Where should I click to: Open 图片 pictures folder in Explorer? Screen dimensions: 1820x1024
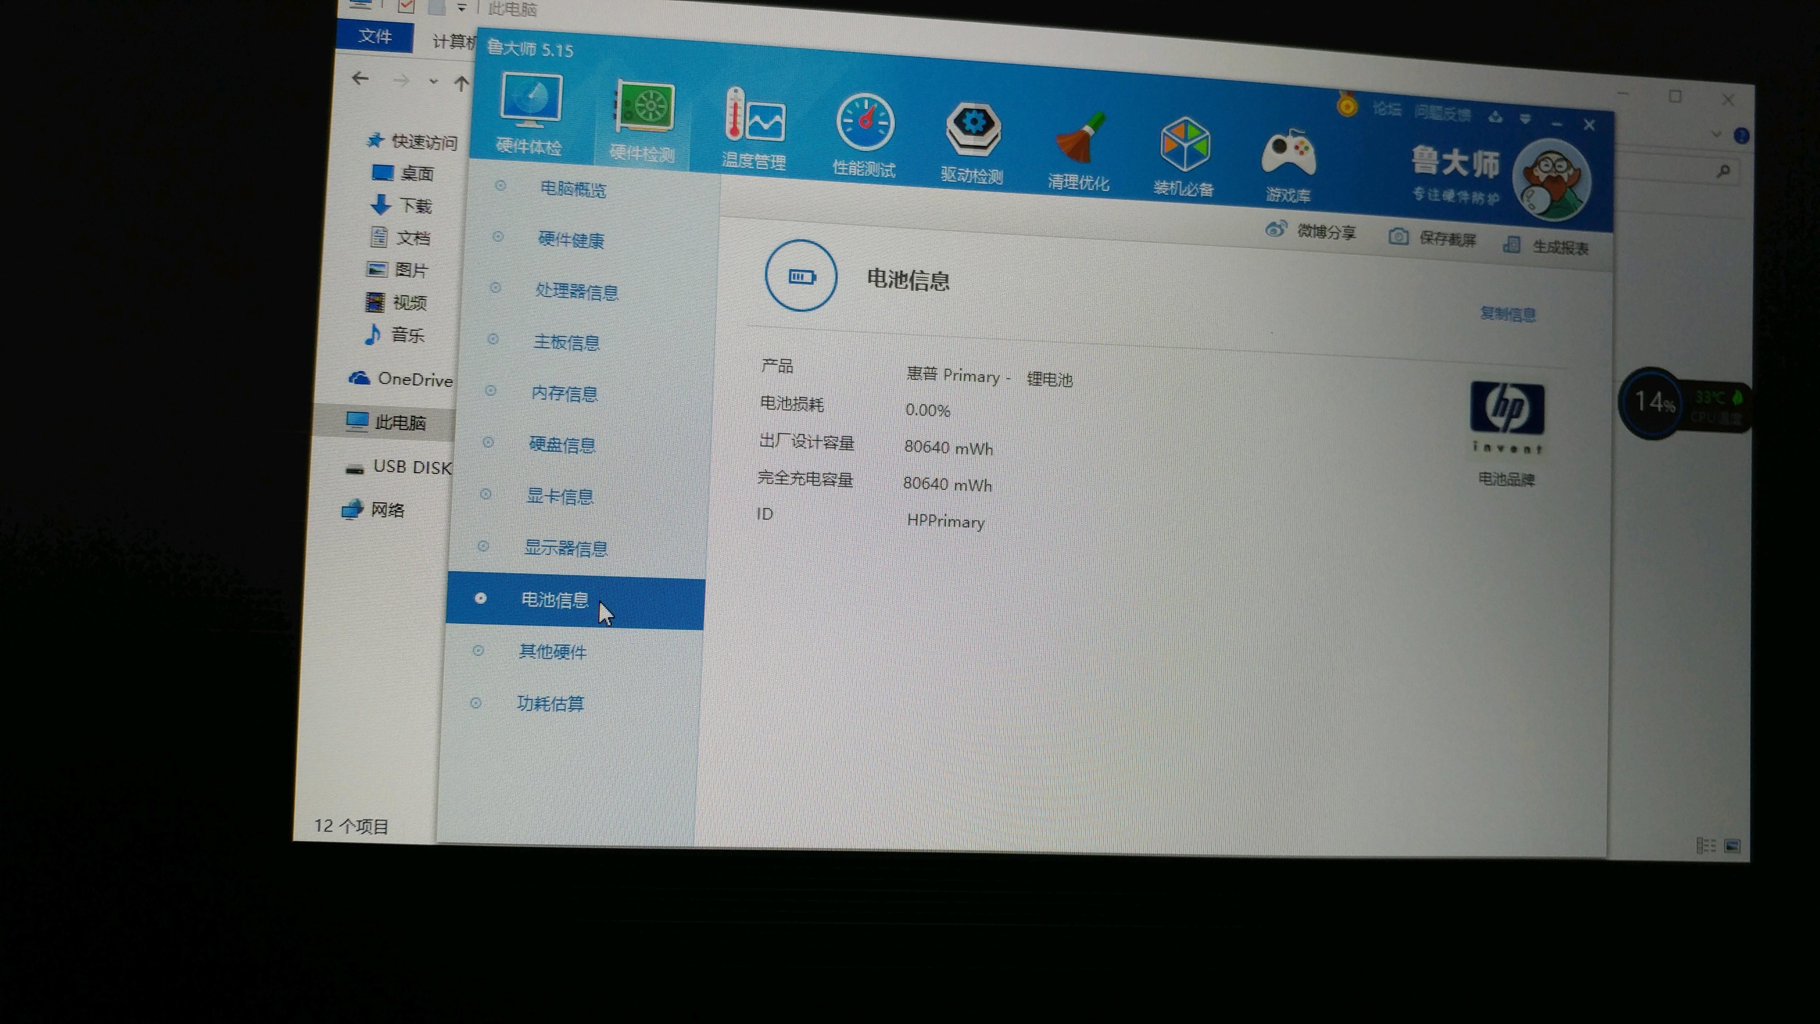[x=397, y=270]
